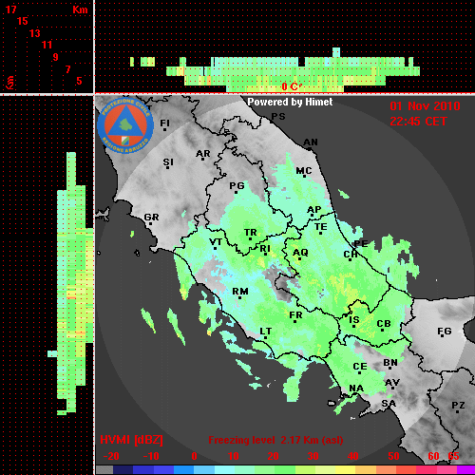Click the 'HVMI [dBZ]' product label
475x475 pixels.
point(131,440)
